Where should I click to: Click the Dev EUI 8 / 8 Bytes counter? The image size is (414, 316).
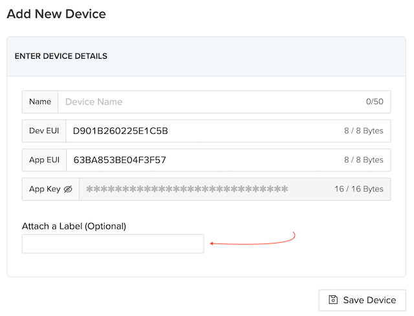coord(364,131)
